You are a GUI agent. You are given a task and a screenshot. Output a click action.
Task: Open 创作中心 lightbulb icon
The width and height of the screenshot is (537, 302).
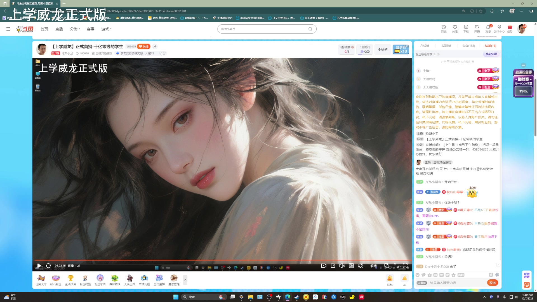coord(499,27)
